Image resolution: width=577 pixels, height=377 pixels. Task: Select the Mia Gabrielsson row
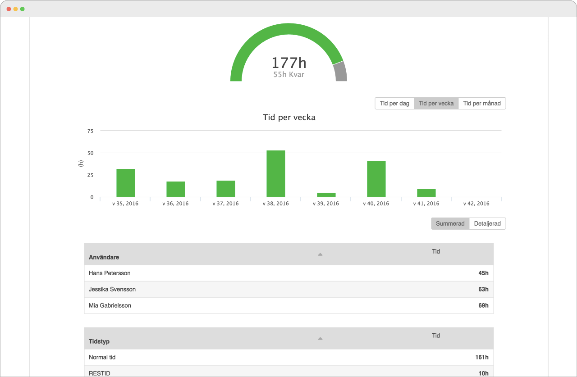[x=288, y=305]
